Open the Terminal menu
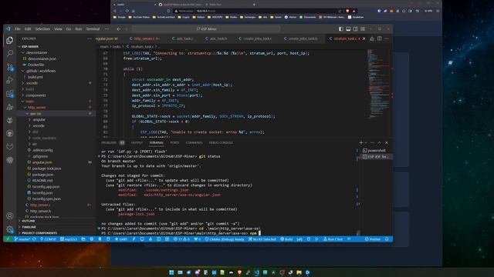Viewport: 494px width, 277px height. pos(93,29)
